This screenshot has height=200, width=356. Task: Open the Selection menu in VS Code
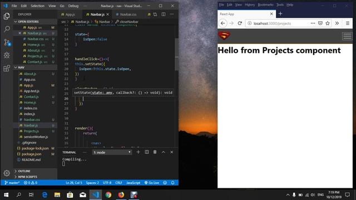coord(37,6)
